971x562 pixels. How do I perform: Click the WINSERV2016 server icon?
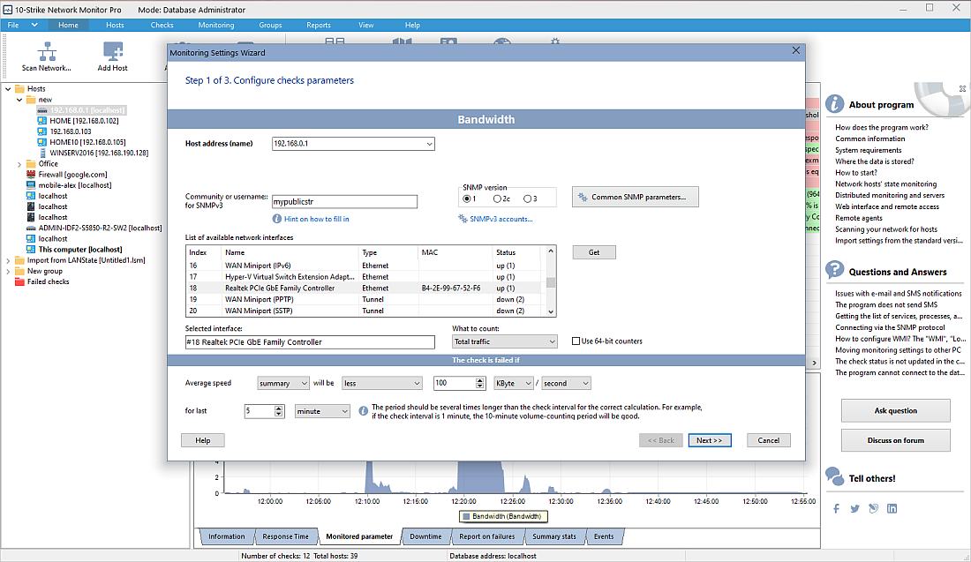point(42,153)
